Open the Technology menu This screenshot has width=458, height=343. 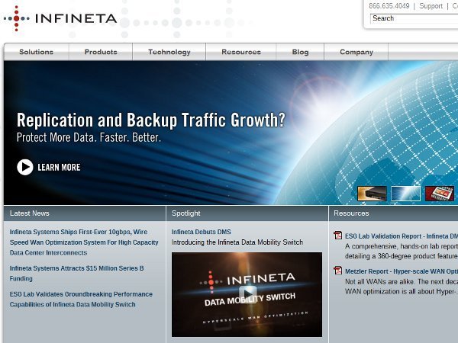[169, 52]
